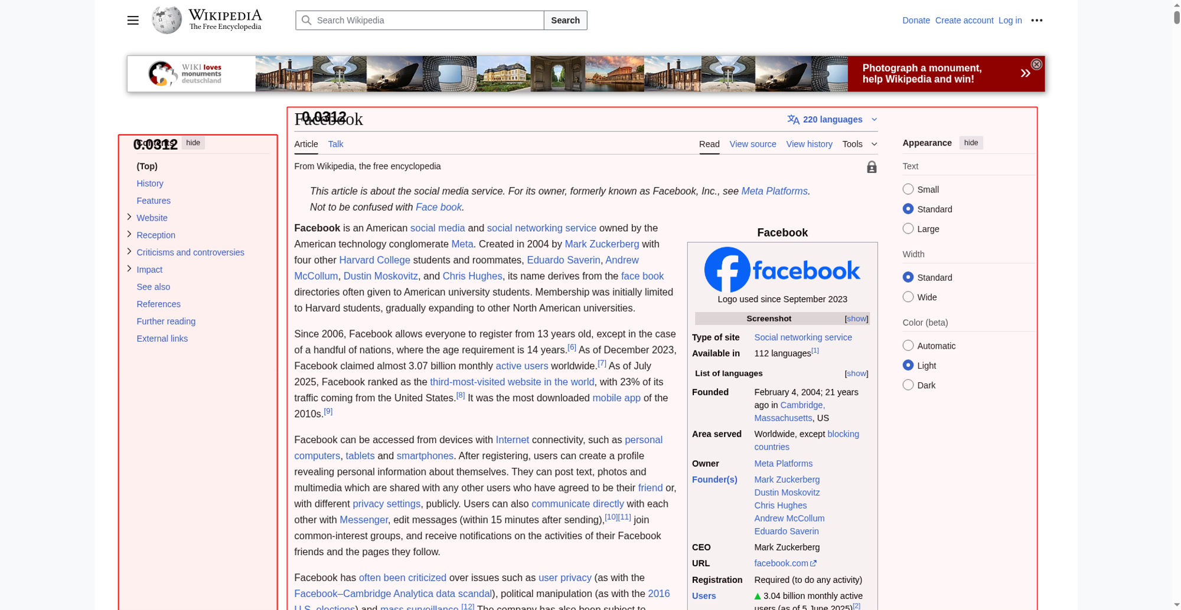This screenshot has height=610, width=1181.
Task: Click Create account link
Action: (x=964, y=20)
